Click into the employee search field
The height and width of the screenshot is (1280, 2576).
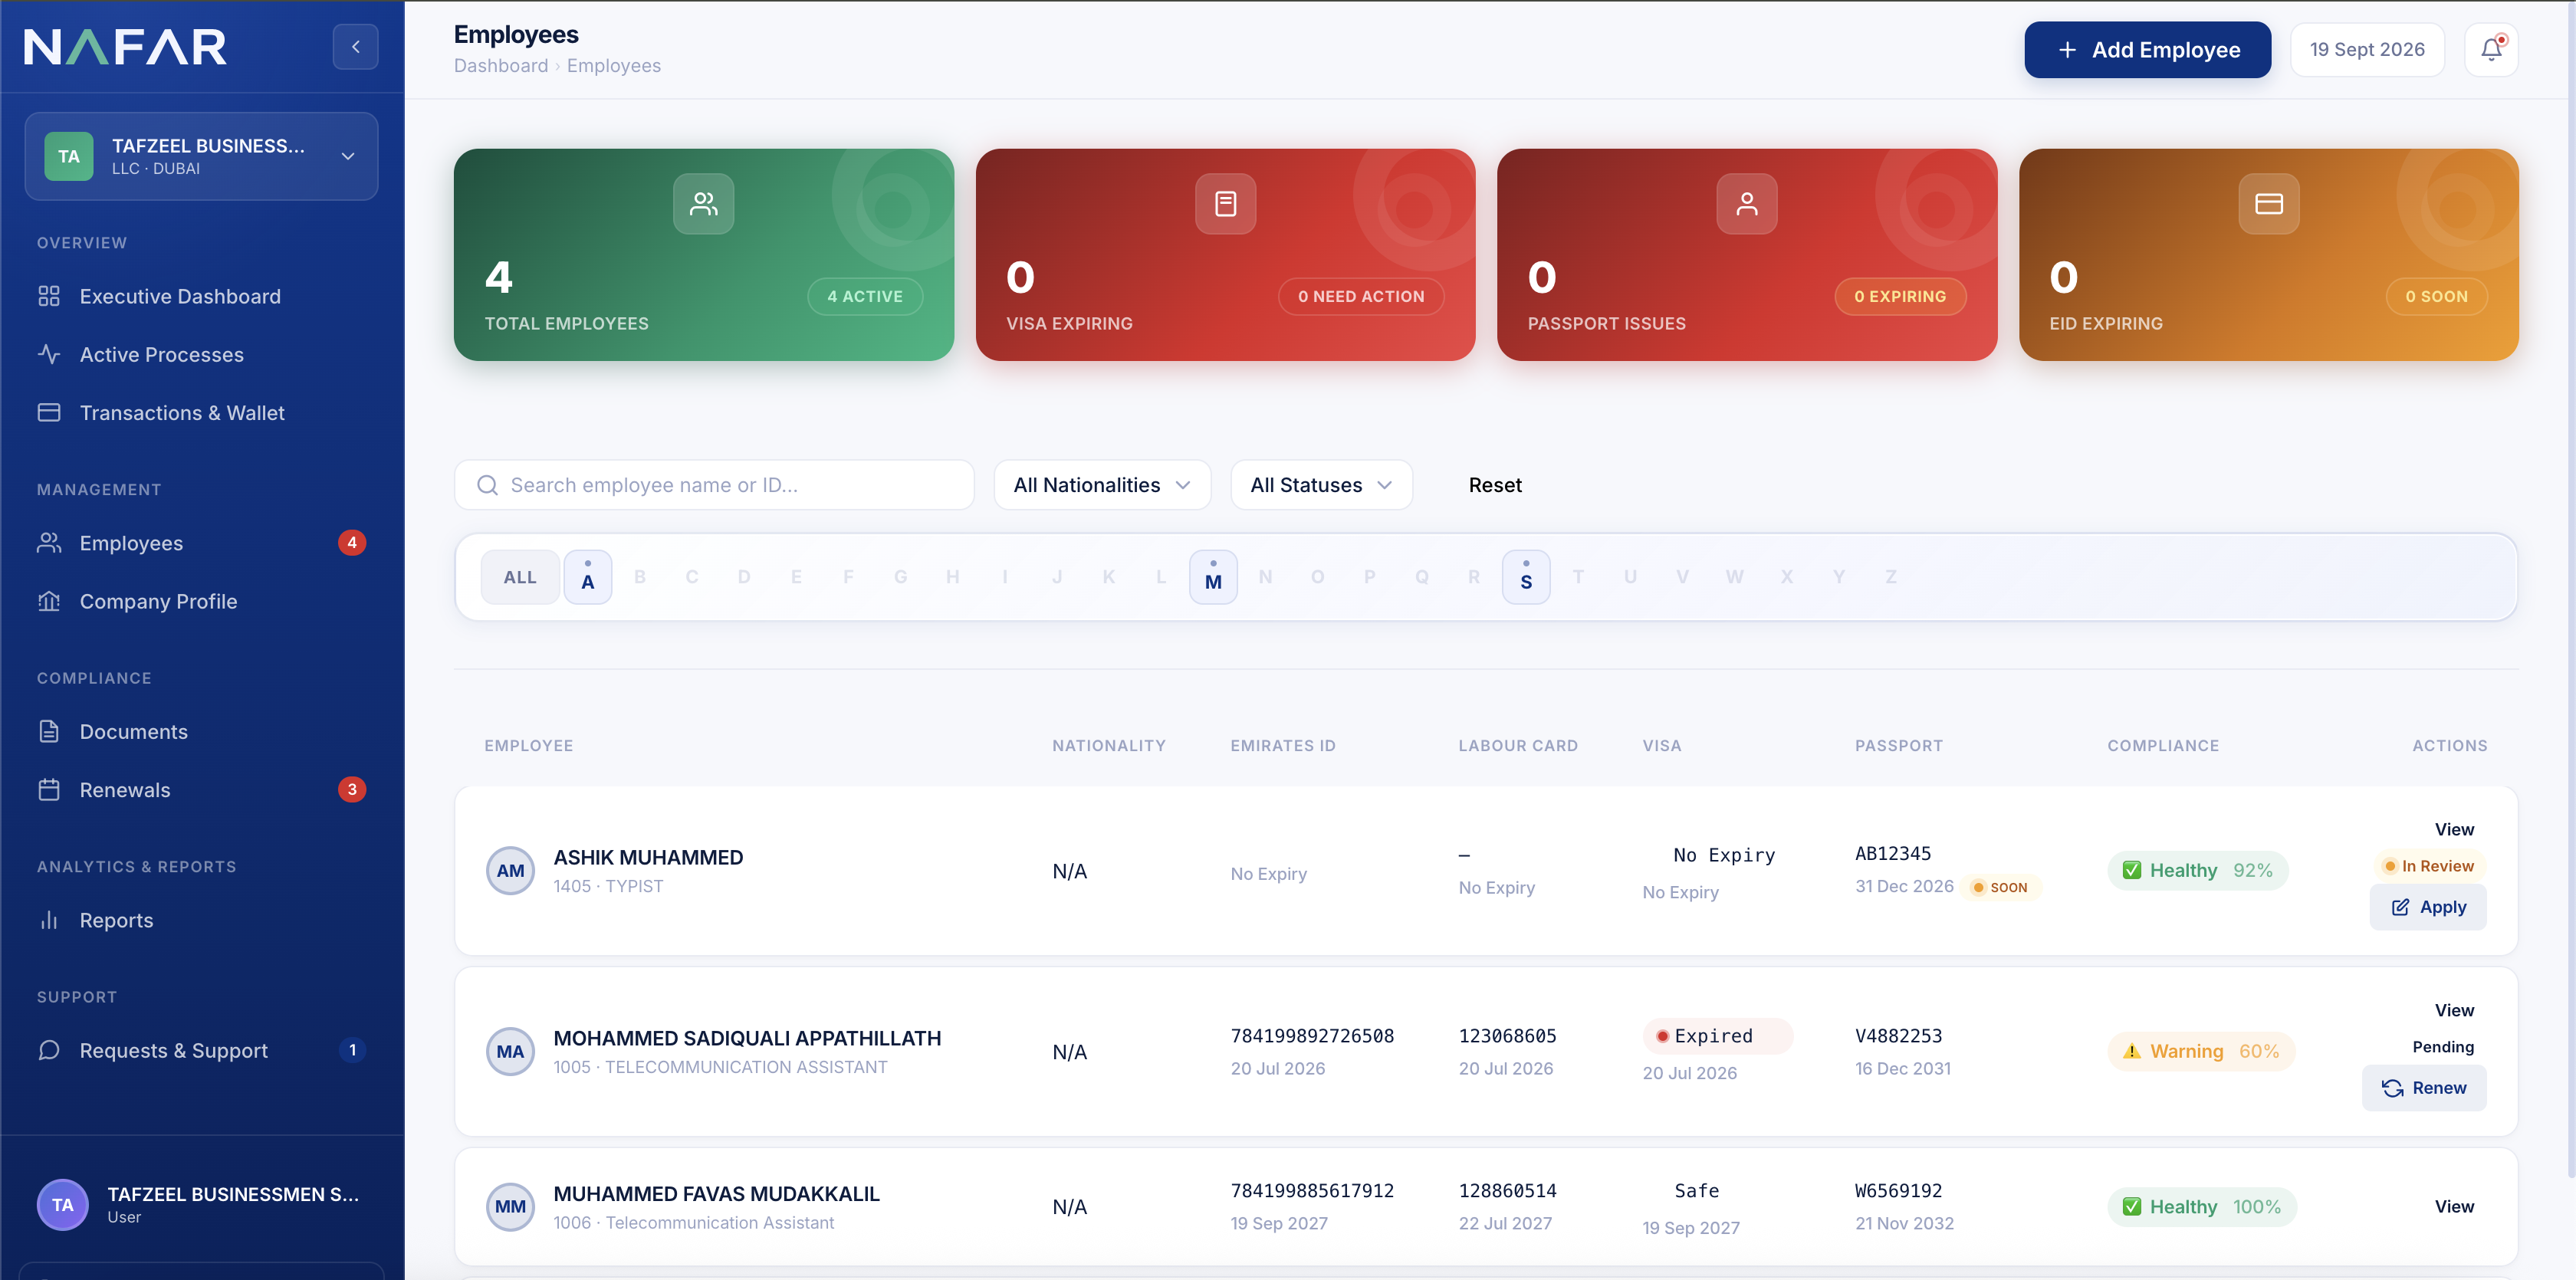tap(714, 485)
